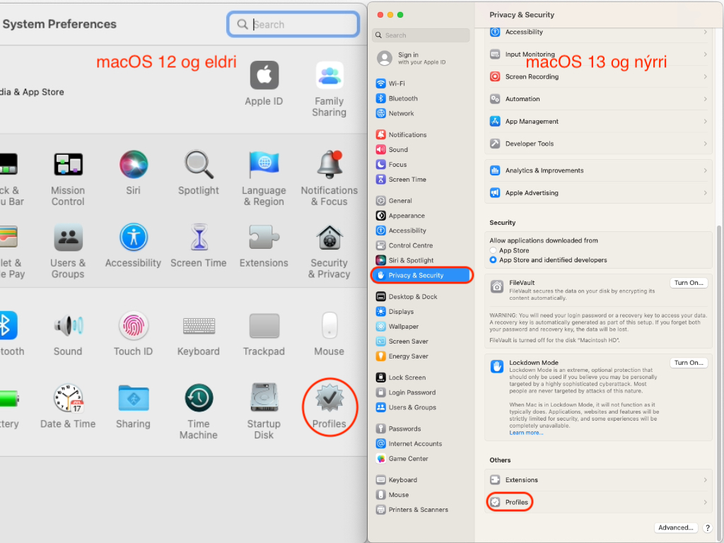Screen dimensions: 724x543
Task: Expand Automation row chevron
Action: 705,99
